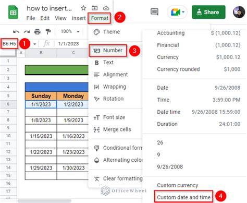247x203 pixels.
Task: Choose Number from the Format menu
Action: pos(108,51)
